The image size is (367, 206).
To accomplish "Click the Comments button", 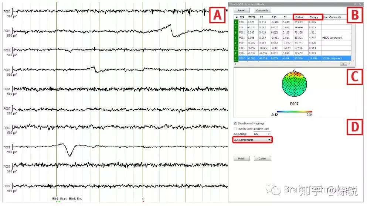I will coord(262,10).
